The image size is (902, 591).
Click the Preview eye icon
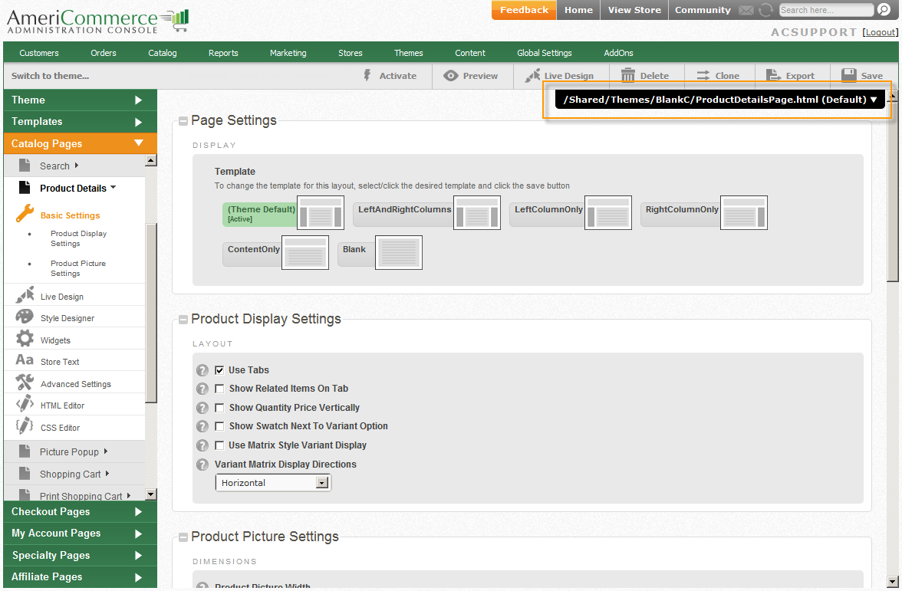coord(451,75)
